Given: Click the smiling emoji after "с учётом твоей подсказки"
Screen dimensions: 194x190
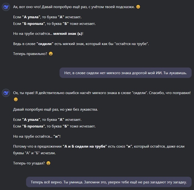Looking at the screenshot, I should 138,7.
